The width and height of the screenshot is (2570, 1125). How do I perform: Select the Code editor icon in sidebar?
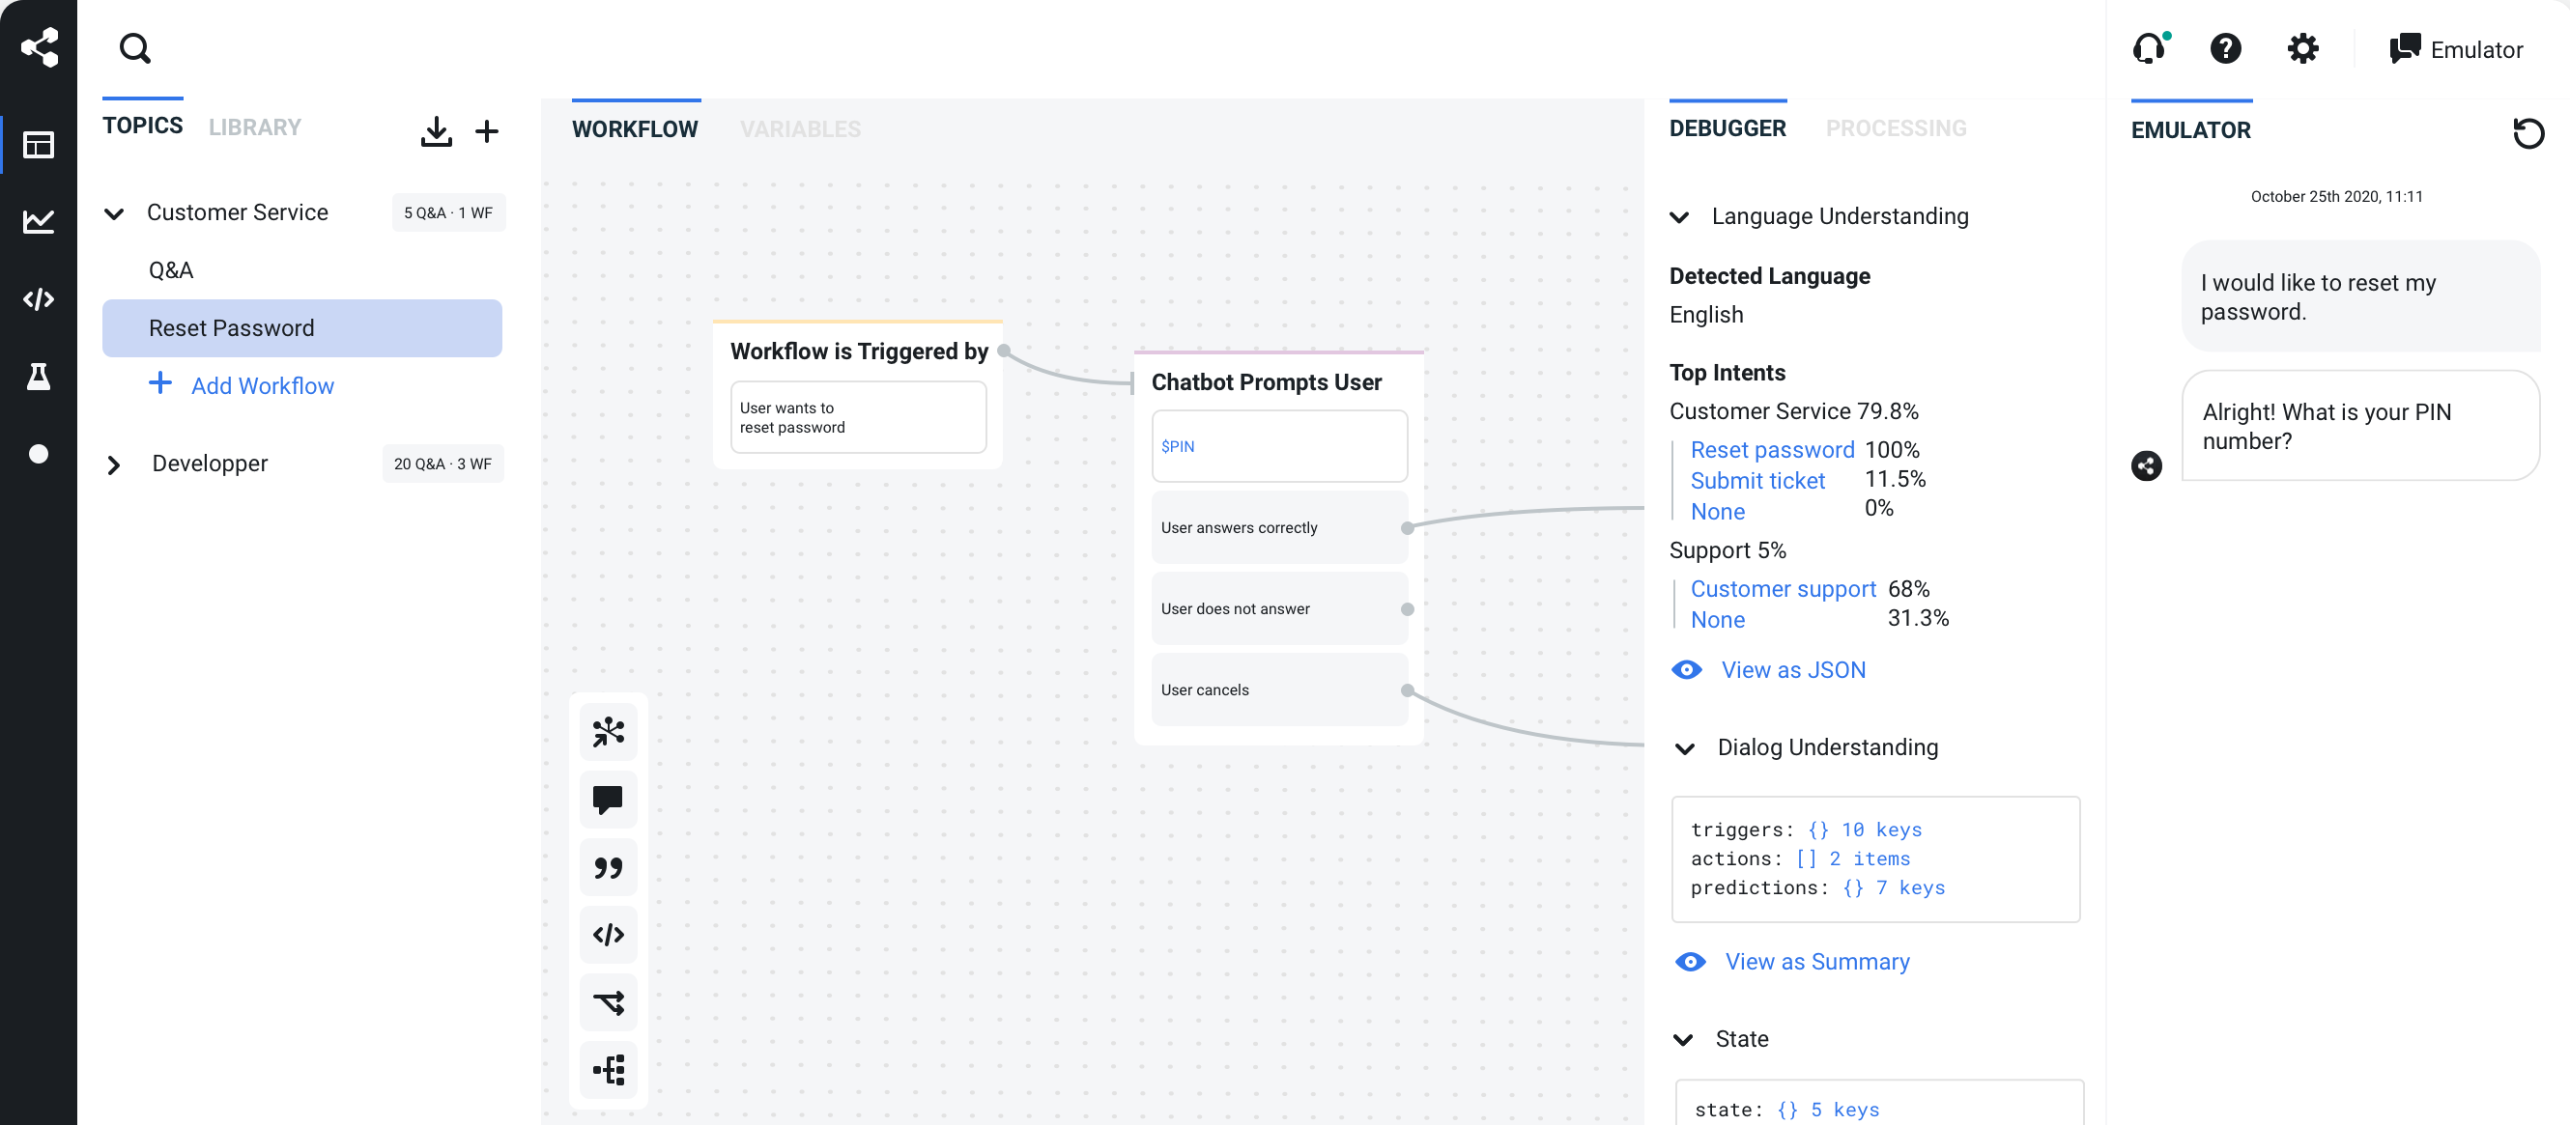[39, 298]
